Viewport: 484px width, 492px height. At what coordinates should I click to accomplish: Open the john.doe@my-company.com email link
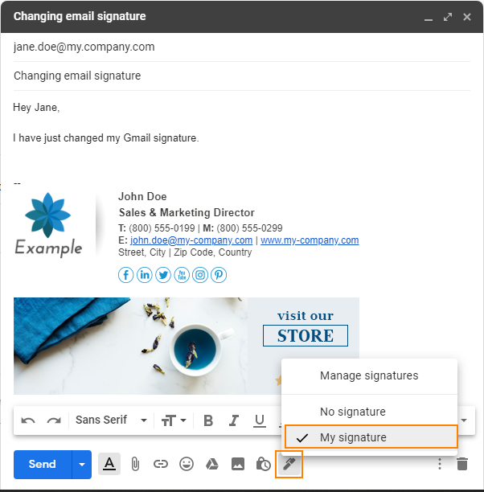(191, 240)
